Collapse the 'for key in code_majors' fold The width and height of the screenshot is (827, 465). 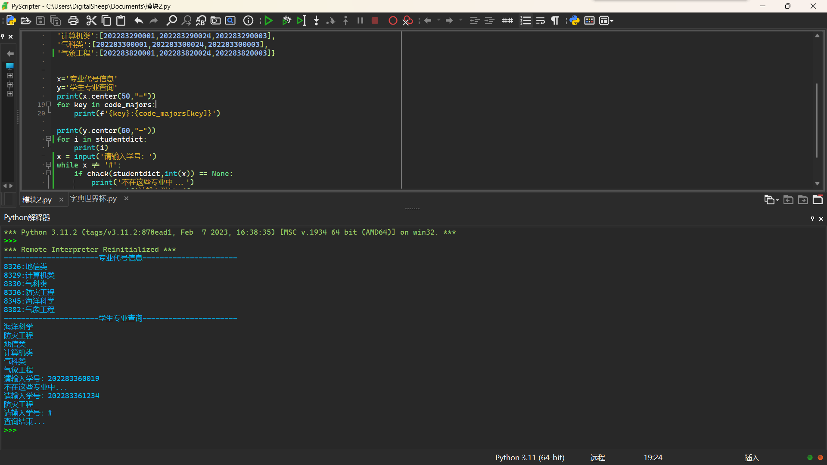49,105
